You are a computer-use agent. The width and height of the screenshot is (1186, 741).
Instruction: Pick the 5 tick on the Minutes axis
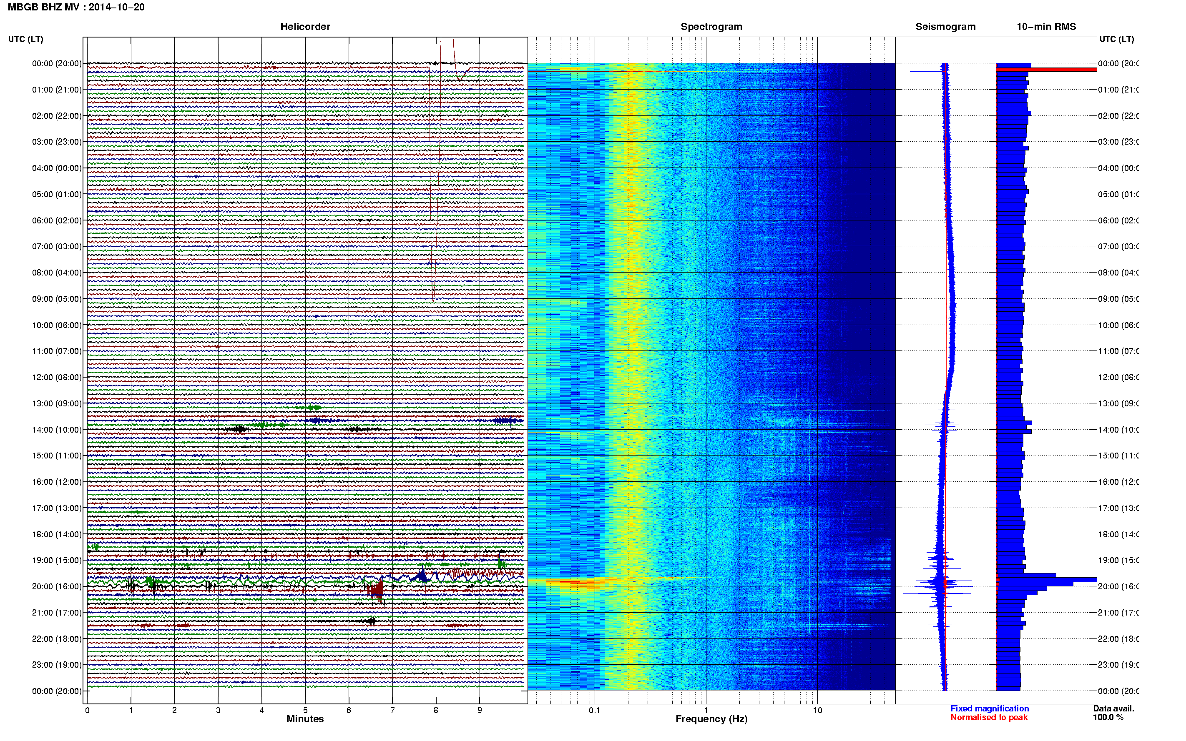305,710
